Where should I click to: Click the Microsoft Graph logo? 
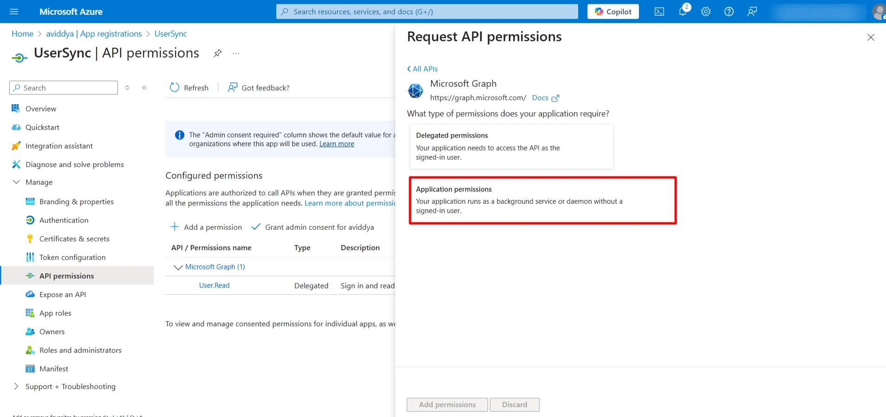[x=416, y=91]
